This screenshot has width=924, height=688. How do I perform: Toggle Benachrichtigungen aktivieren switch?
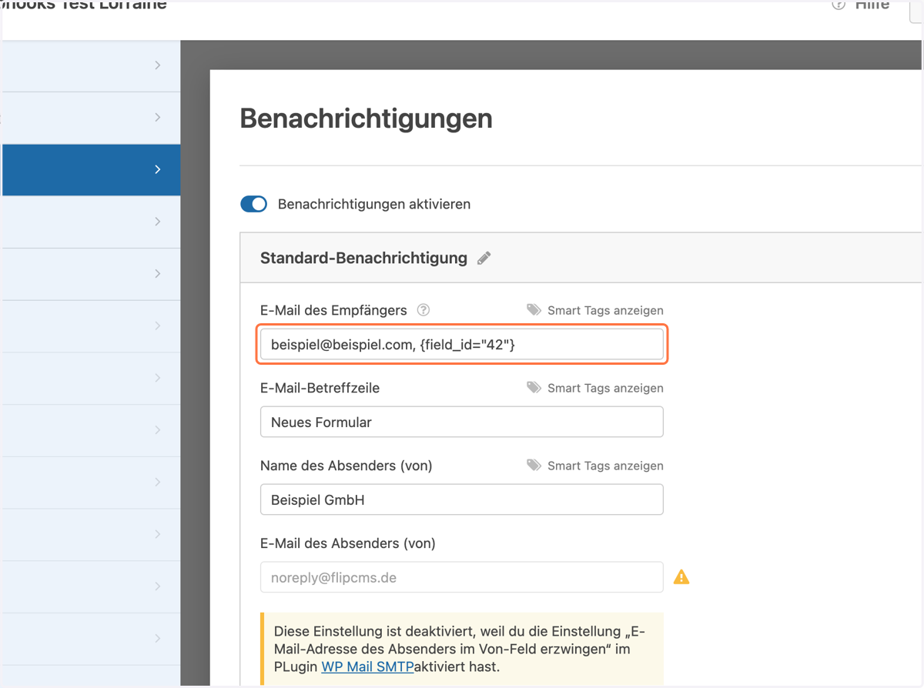[x=253, y=204]
